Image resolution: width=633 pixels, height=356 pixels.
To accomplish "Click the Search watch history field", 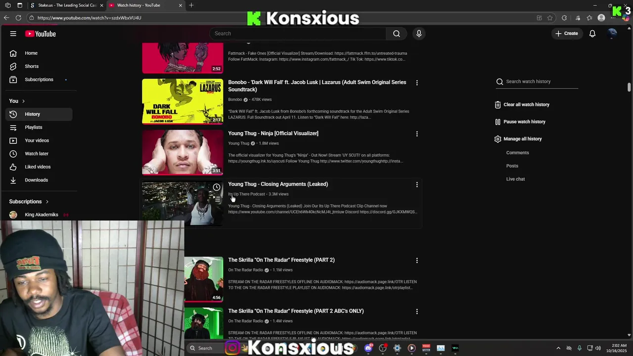I will click(x=537, y=82).
